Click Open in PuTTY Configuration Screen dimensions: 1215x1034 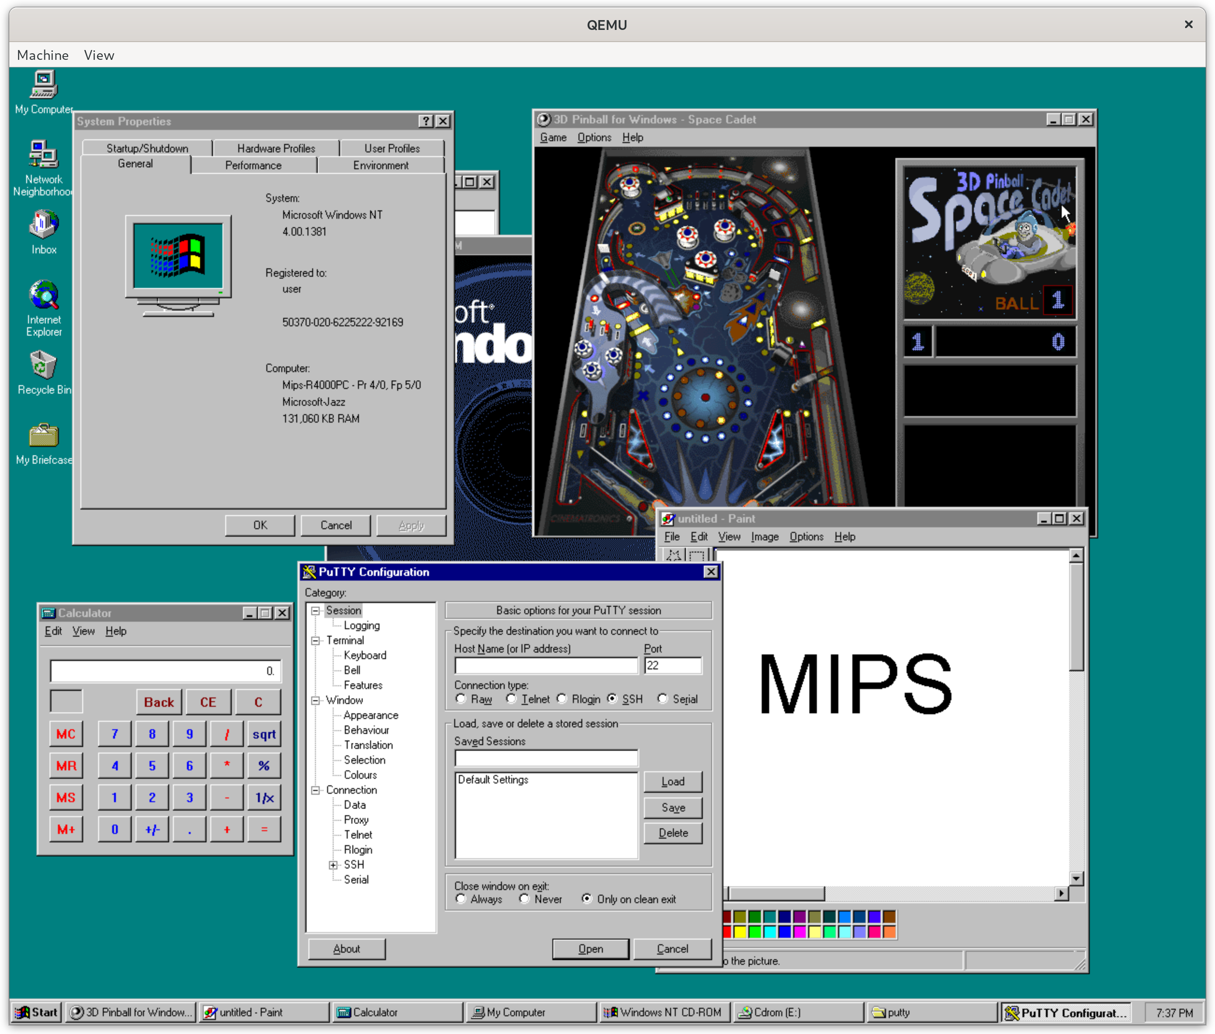coord(591,949)
